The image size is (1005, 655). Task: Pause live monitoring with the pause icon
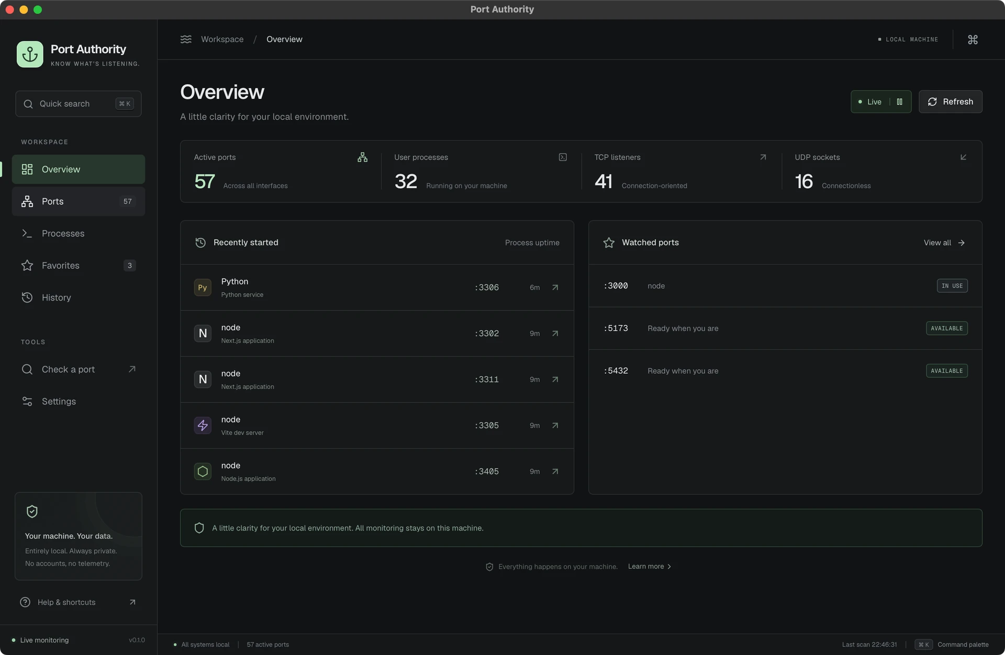pyautogui.click(x=899, y=102)
